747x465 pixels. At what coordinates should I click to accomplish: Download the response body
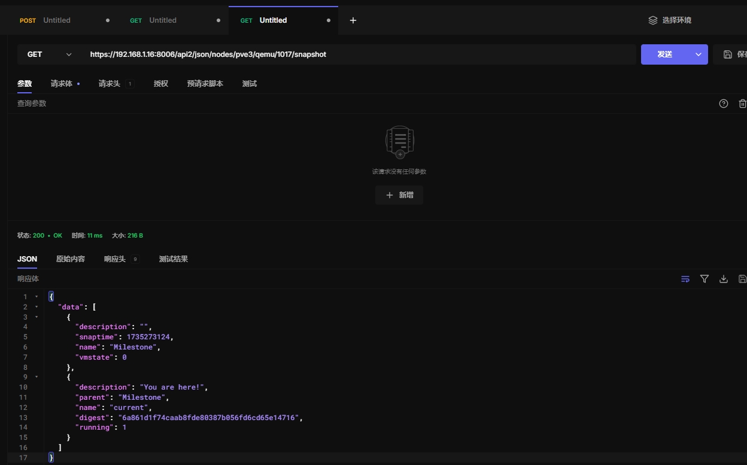click(x=724, y=279)
